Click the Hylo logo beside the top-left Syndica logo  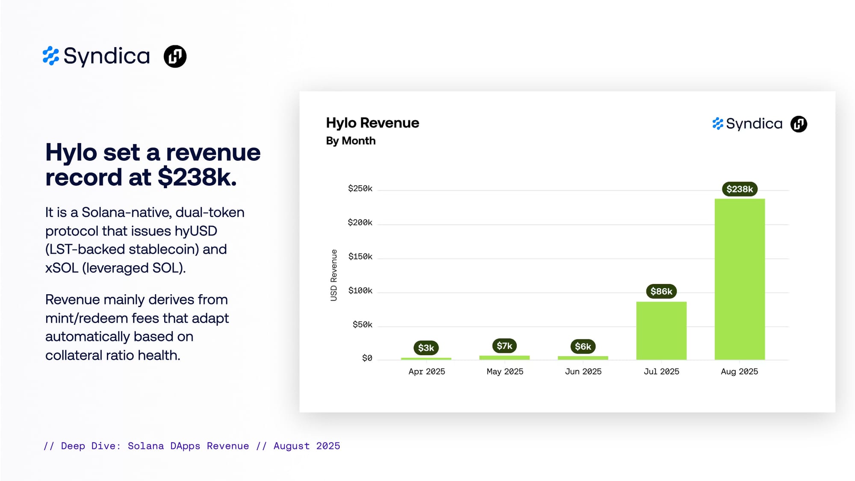pos(175,56)
